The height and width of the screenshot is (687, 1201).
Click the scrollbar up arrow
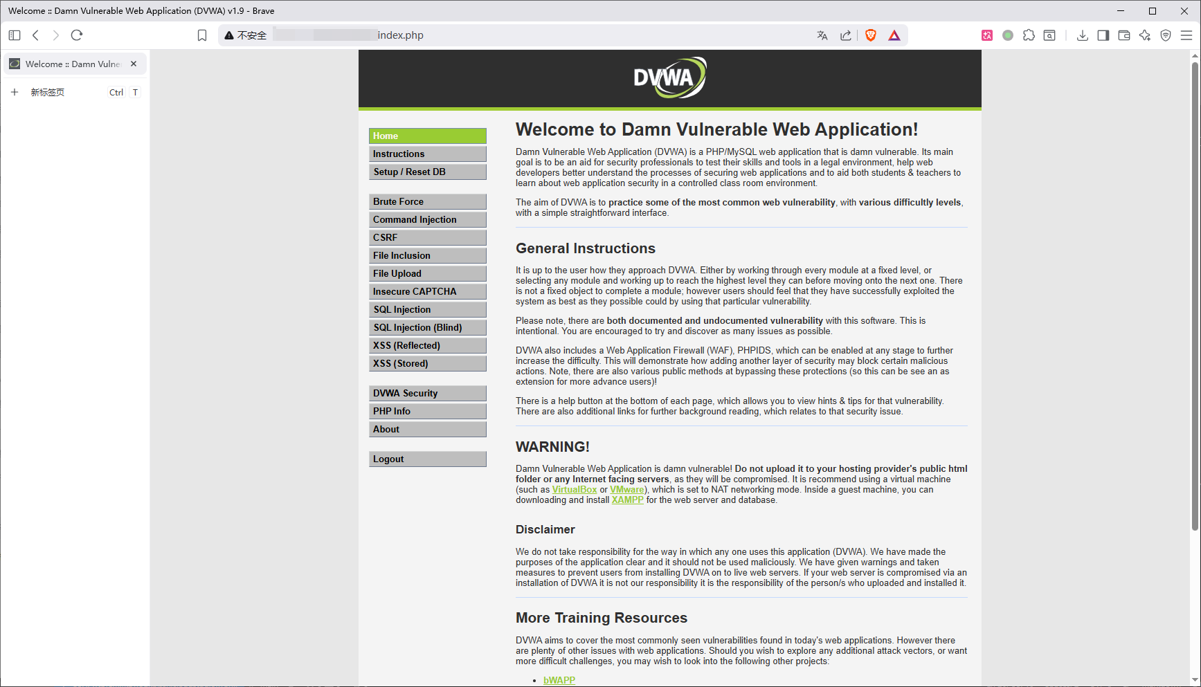pyautogui.click(x=1195, y=55)
